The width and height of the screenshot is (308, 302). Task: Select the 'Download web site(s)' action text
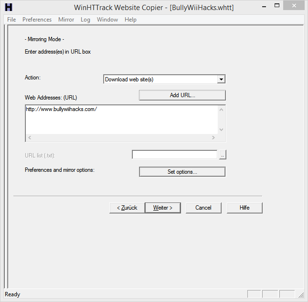129,79
